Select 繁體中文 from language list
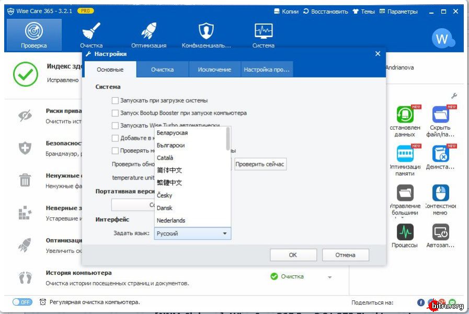 pyautogui.click(x=190, y=183)
